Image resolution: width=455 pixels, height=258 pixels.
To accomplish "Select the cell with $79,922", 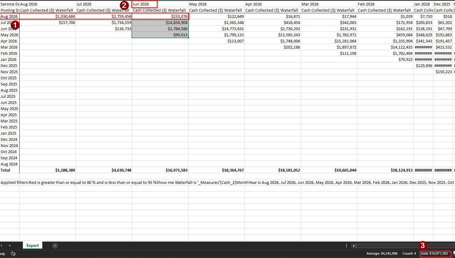I will point(385,59).
